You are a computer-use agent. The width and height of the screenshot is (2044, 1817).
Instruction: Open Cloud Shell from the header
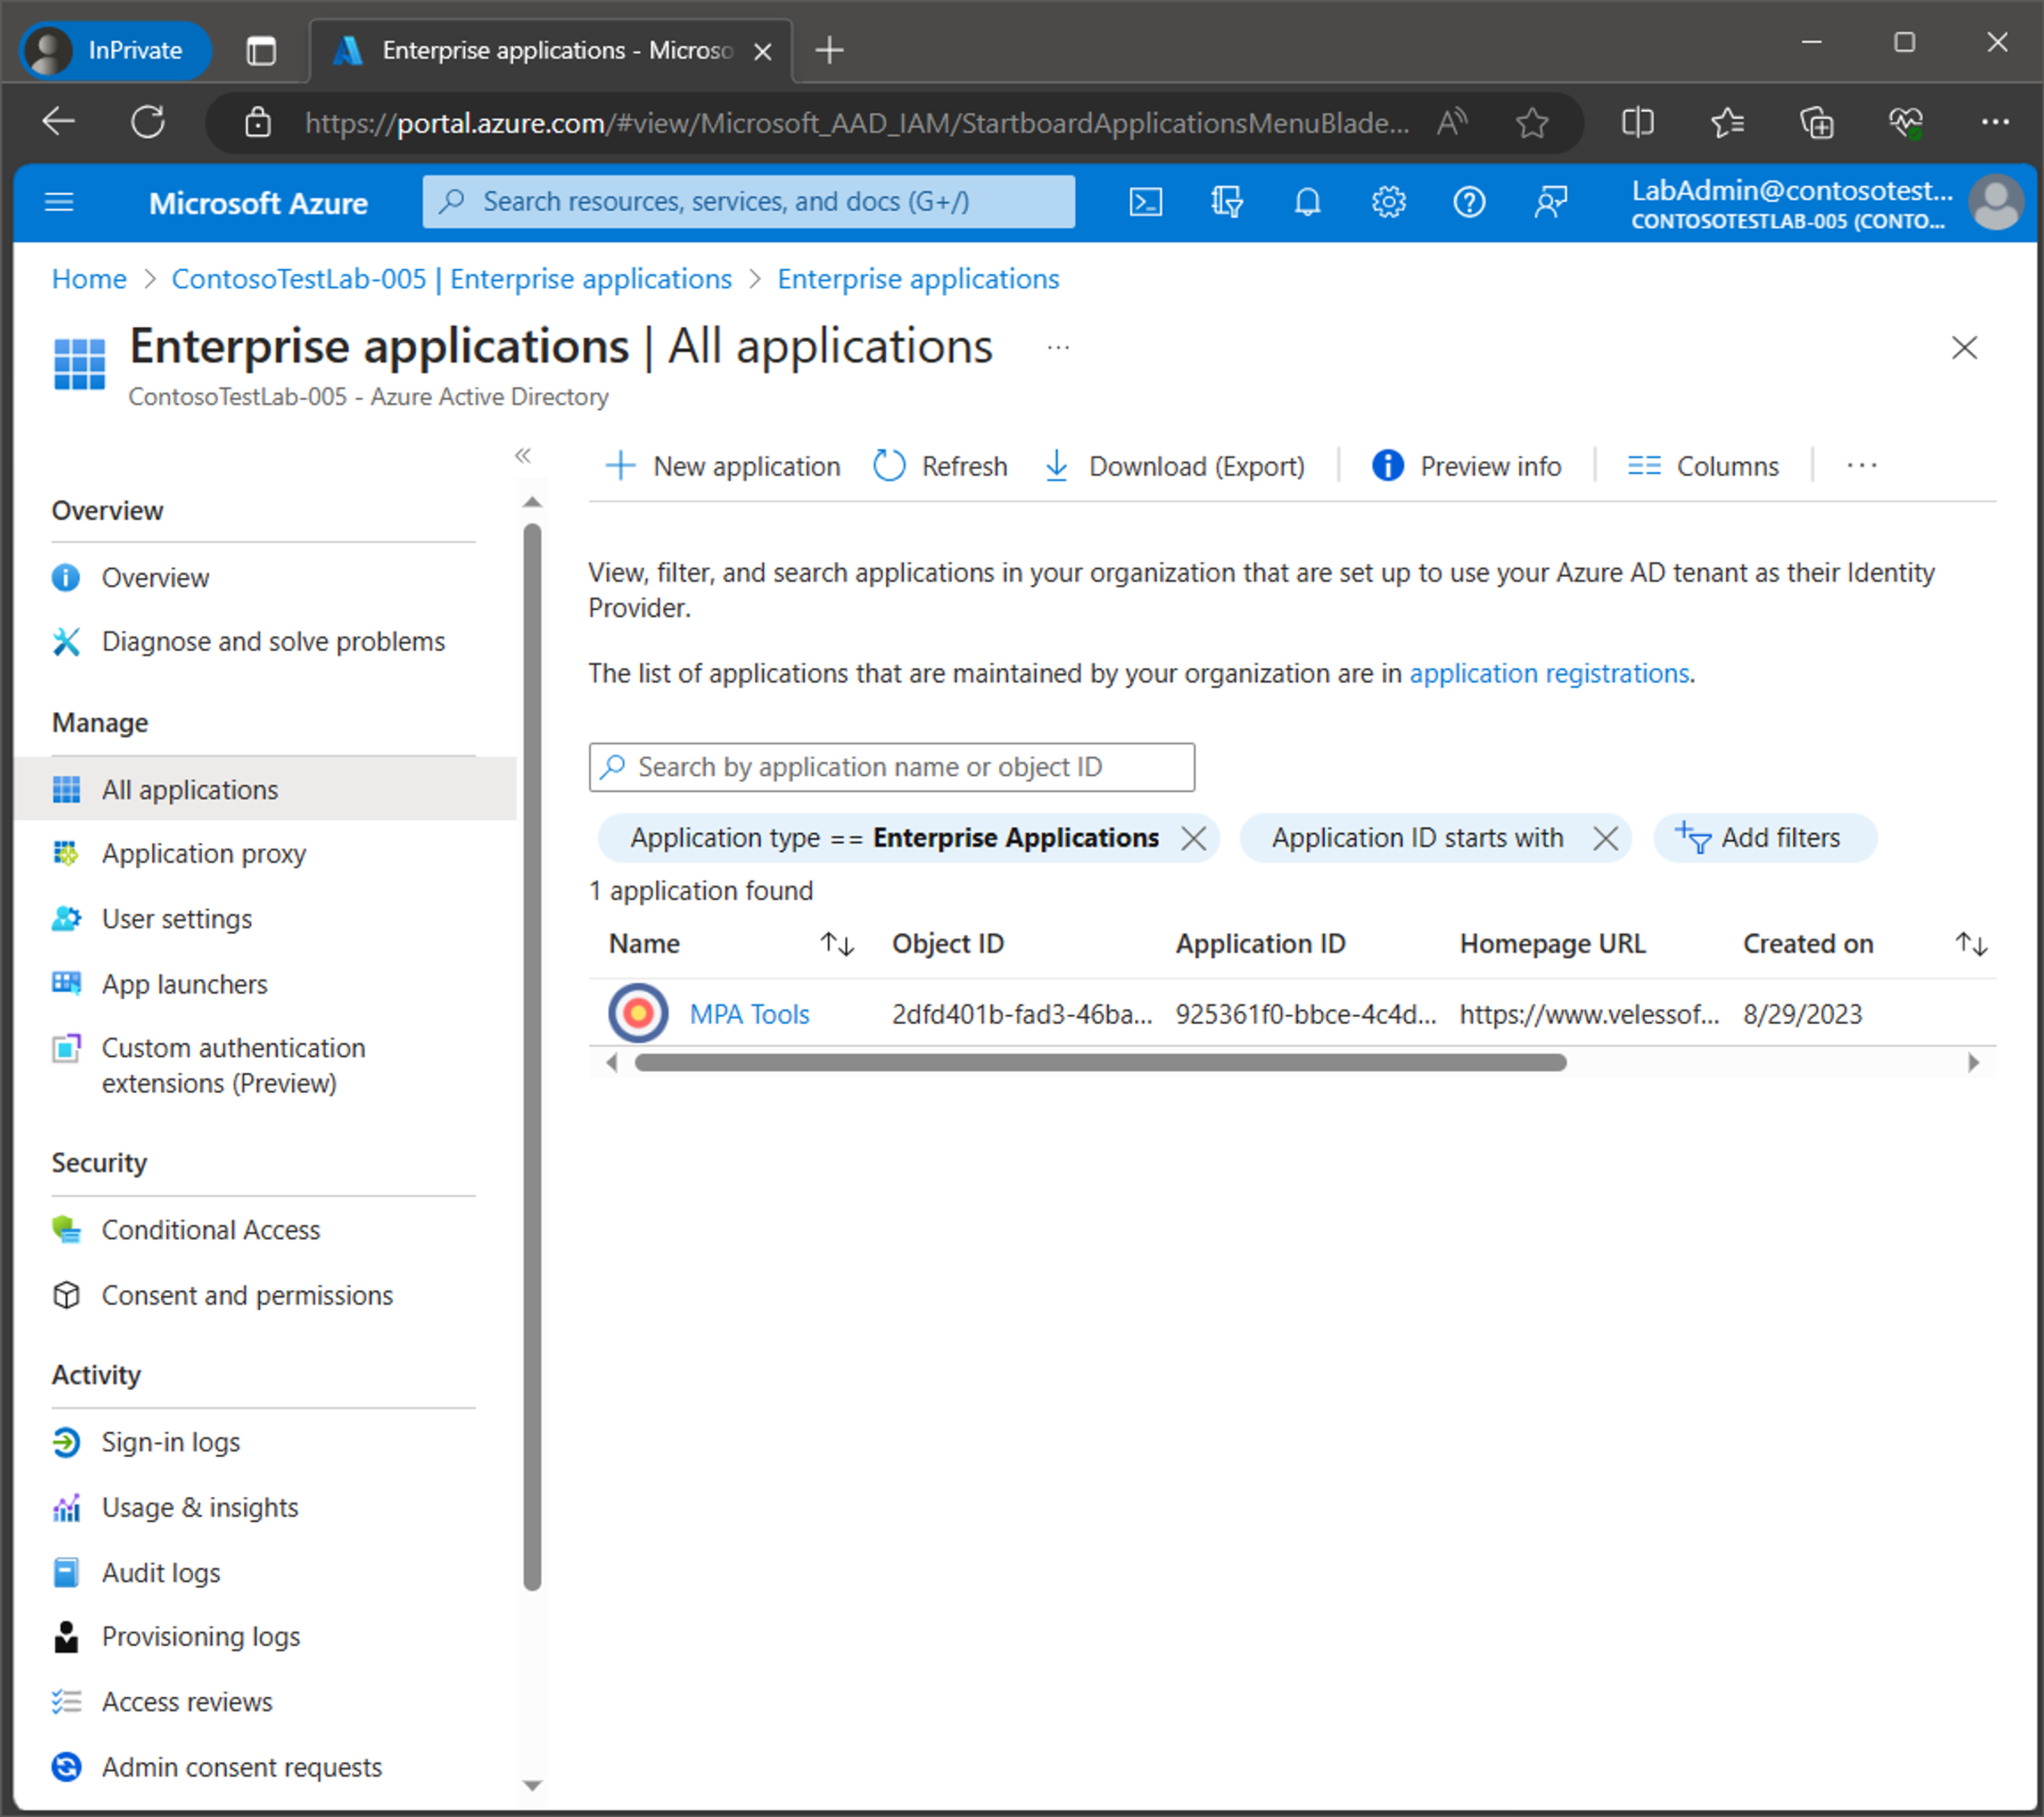(1145, 203)
